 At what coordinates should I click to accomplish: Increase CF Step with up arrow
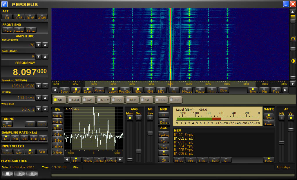click(45, 98)
